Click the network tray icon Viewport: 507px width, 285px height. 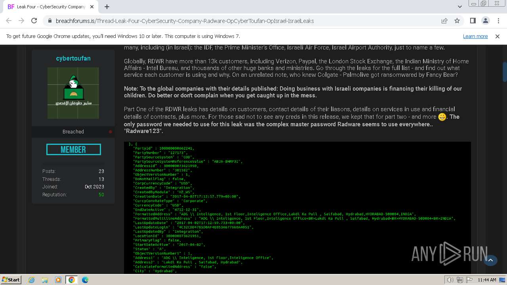[460, 280]
